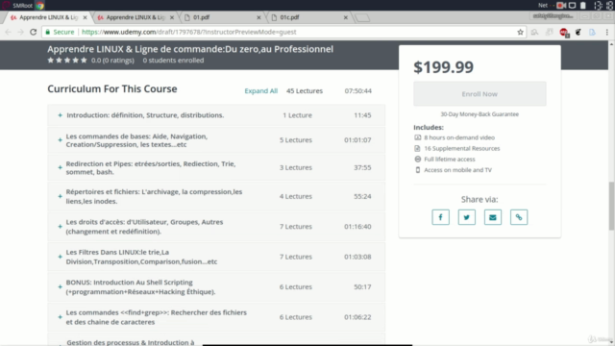
Task: Click '16 Supplemental Resources' text
Action: click(461, 149)
